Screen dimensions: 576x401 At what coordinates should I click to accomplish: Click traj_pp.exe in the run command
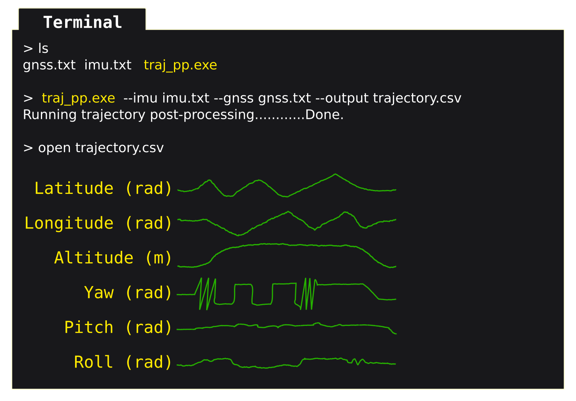[x=78, y=98]
